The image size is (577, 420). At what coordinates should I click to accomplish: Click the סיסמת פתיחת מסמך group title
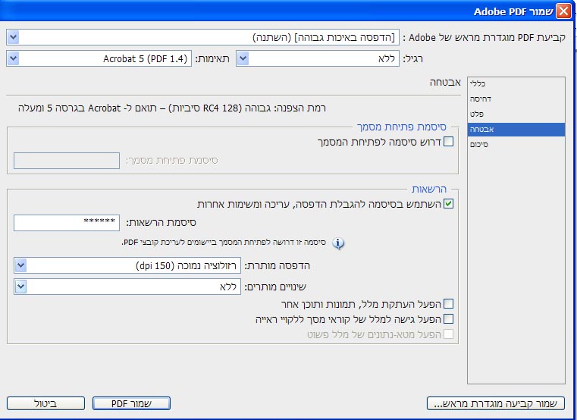(401, 127)
